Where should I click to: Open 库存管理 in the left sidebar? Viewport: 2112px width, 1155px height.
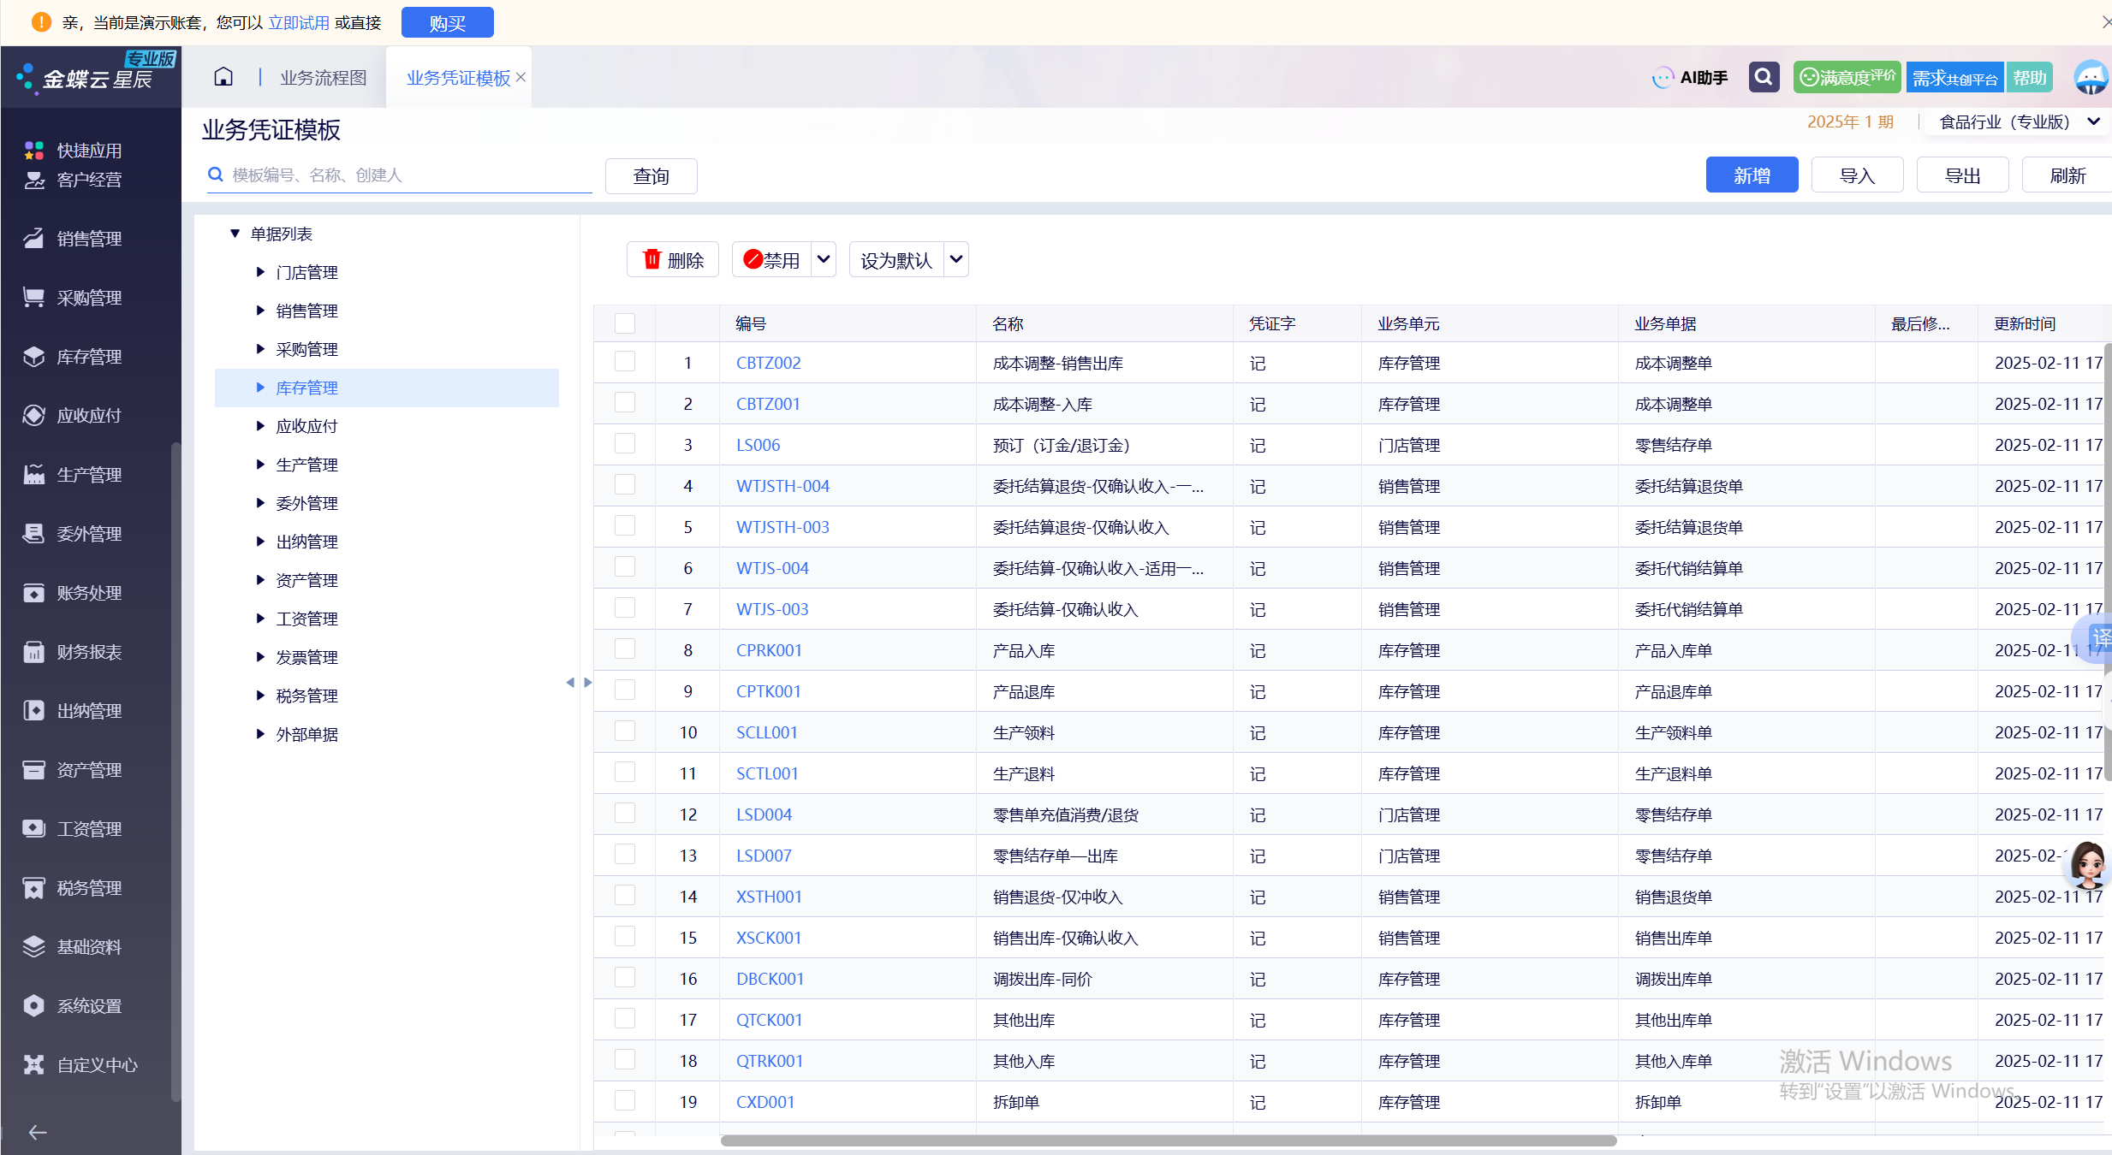(x=89, y=357)
